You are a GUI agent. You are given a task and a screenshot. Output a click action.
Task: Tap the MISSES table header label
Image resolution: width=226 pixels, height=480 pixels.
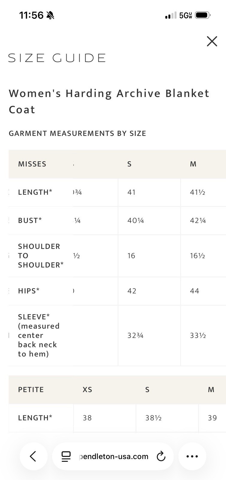[x=32, y=164]
